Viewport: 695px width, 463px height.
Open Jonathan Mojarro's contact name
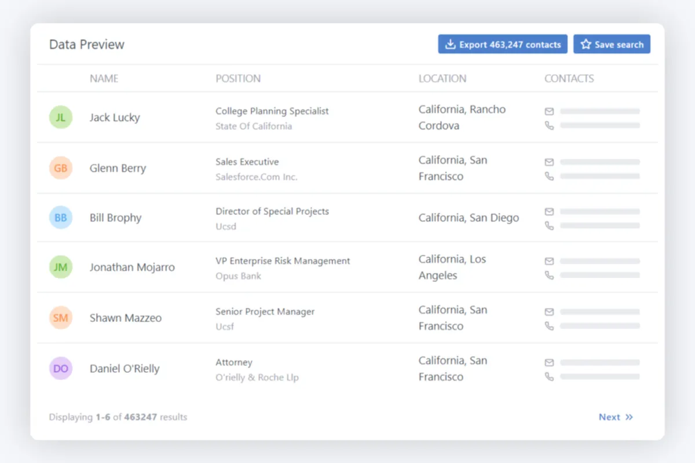(132, 267)
